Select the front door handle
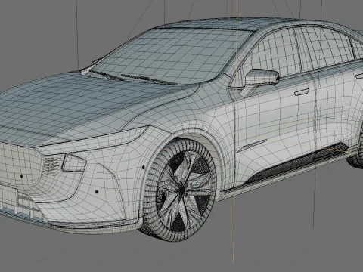 [x=302, y=92]
